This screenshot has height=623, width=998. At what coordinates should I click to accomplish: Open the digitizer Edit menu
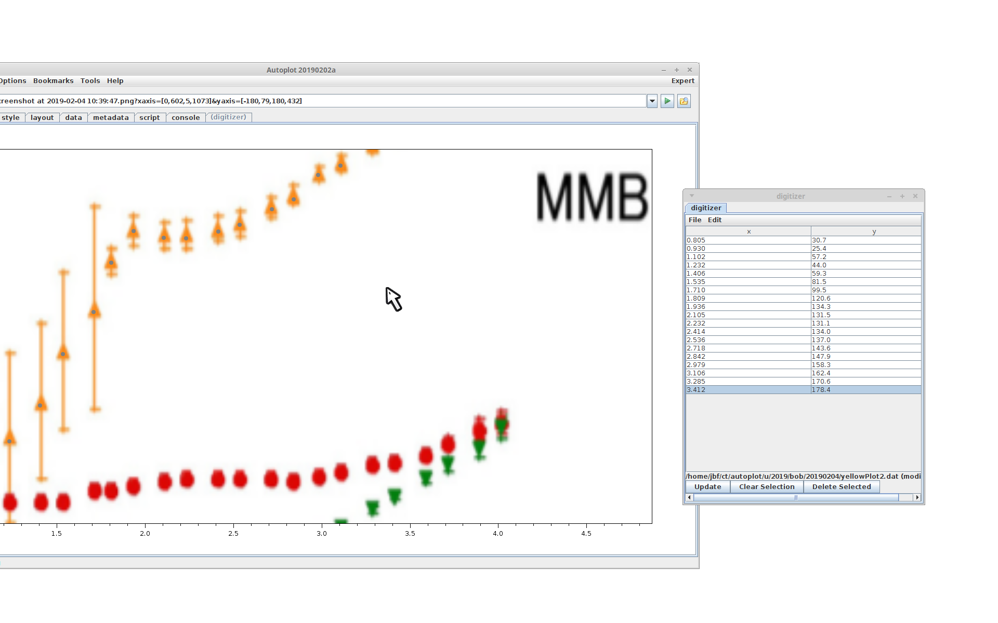click(714, 220)
